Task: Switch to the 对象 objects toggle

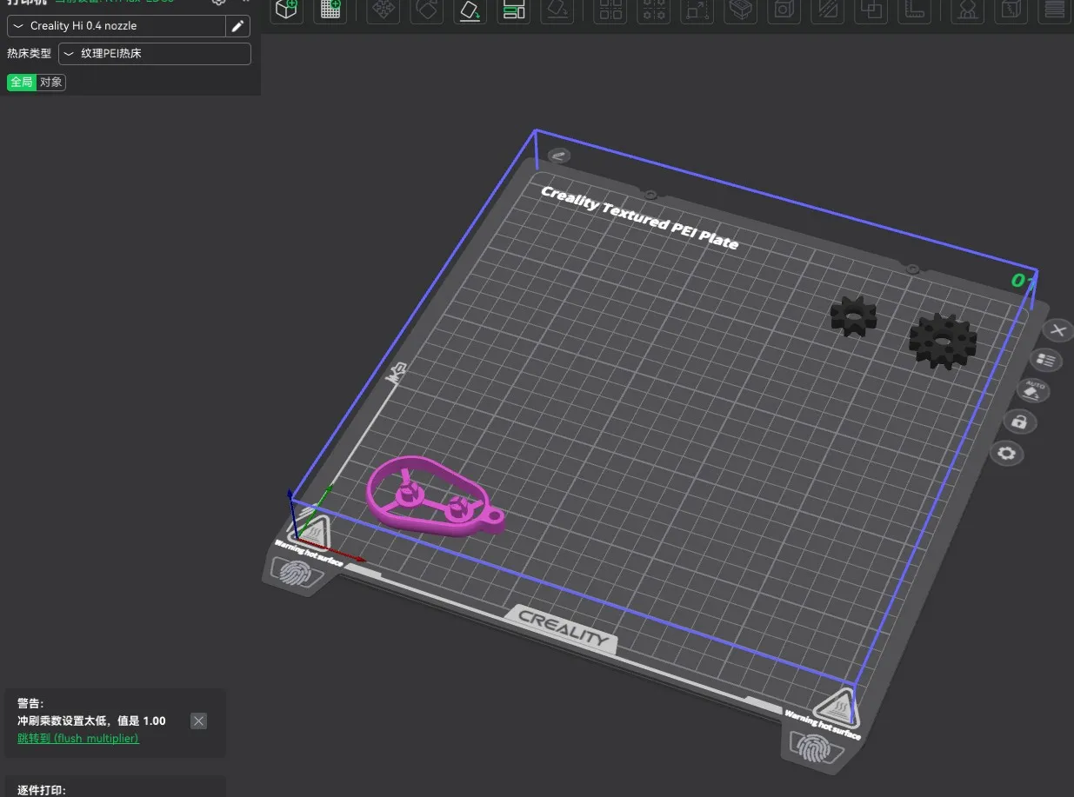Action: 51,83
